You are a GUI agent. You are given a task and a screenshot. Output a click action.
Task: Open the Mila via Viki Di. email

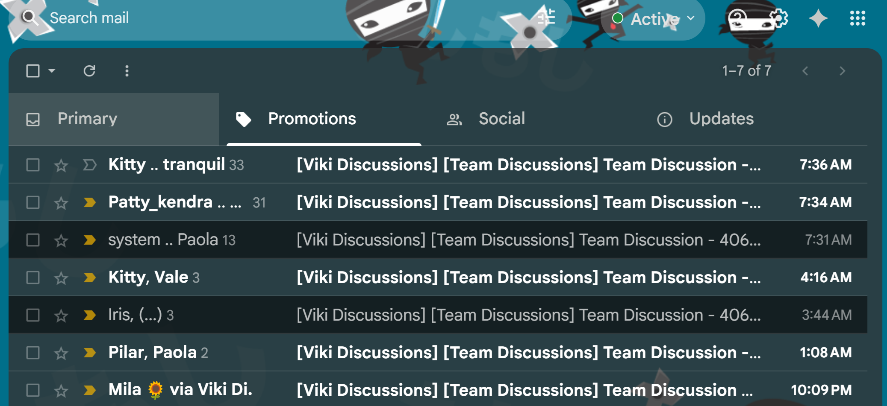click(438, 390)
